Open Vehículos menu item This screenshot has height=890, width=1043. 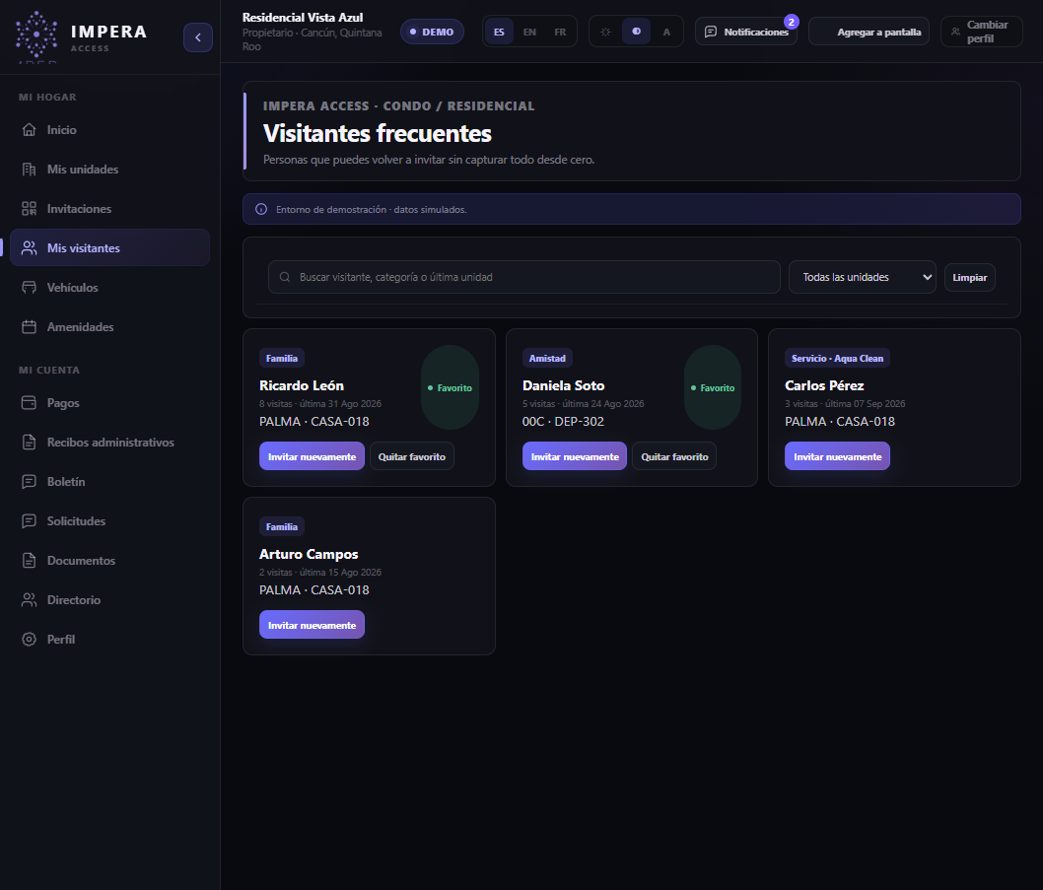(109, 288)
